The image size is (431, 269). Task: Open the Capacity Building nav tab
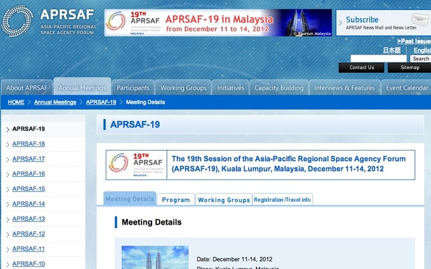(279, 87)
